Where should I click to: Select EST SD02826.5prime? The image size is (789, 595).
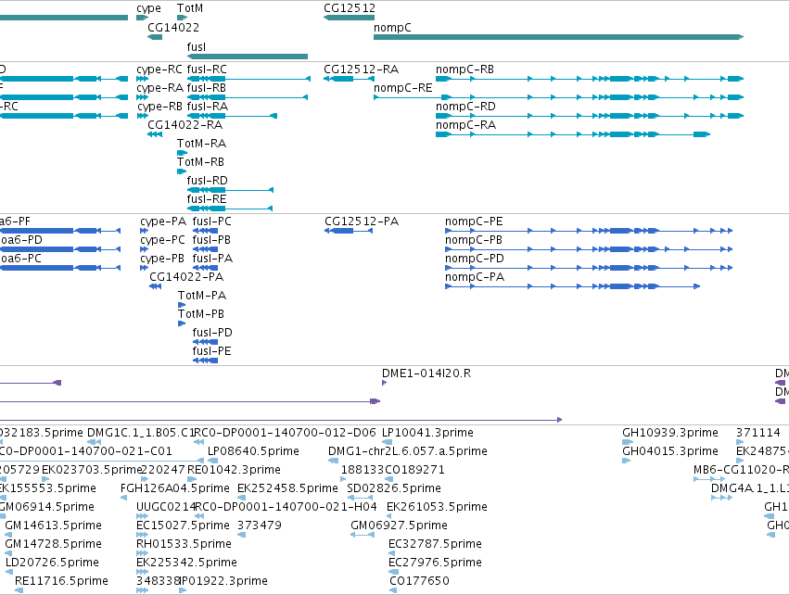tap(360, 498)
